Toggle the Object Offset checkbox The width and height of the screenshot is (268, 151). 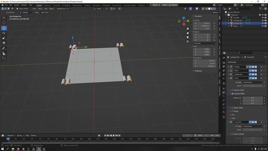coord(232,108)
